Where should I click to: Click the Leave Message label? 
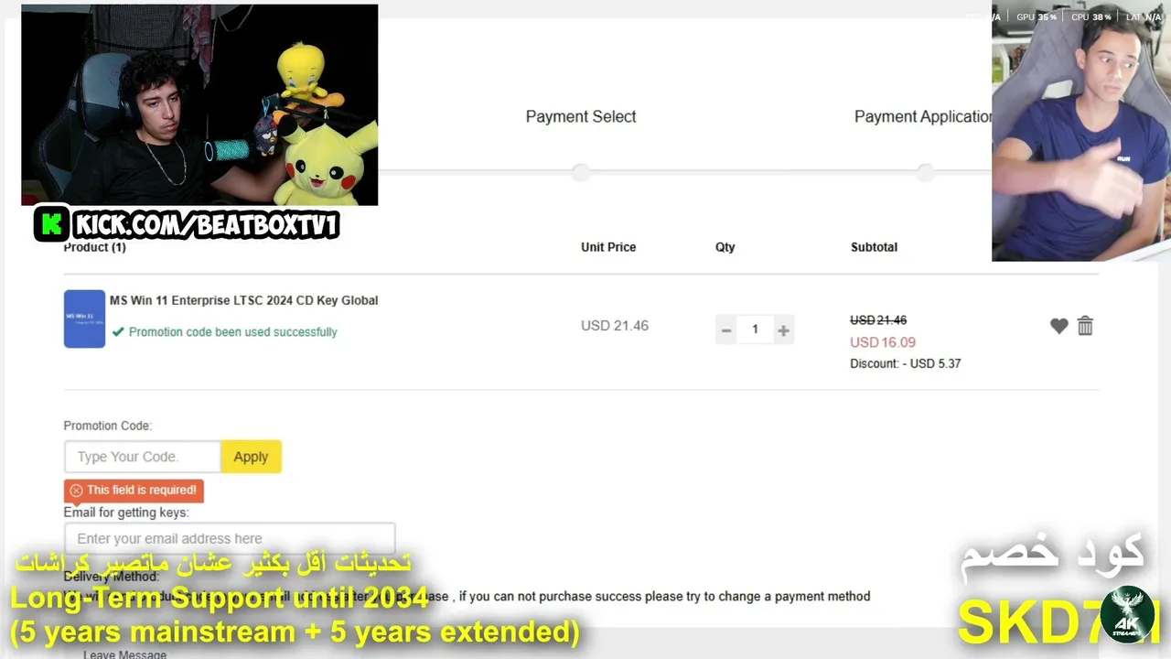tap(124, 654)
